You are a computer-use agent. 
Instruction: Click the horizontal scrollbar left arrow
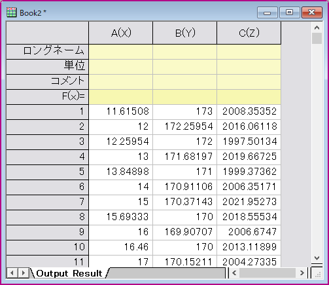coord(234,273)
